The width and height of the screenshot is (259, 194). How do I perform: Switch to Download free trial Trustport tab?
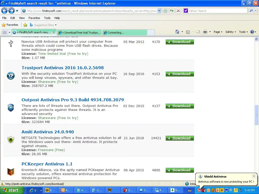[x=79, y=33]
